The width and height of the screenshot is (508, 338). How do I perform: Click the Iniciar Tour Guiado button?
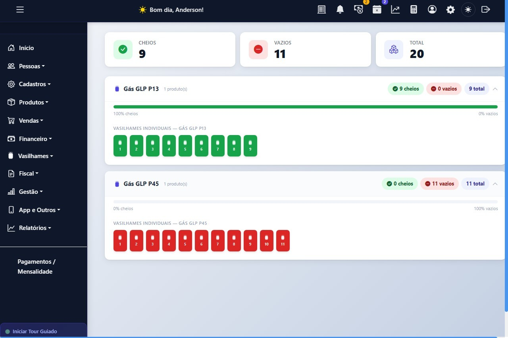(35, 331)
